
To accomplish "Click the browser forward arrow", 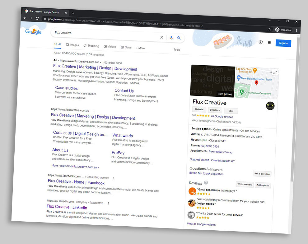I will point(31,18).
